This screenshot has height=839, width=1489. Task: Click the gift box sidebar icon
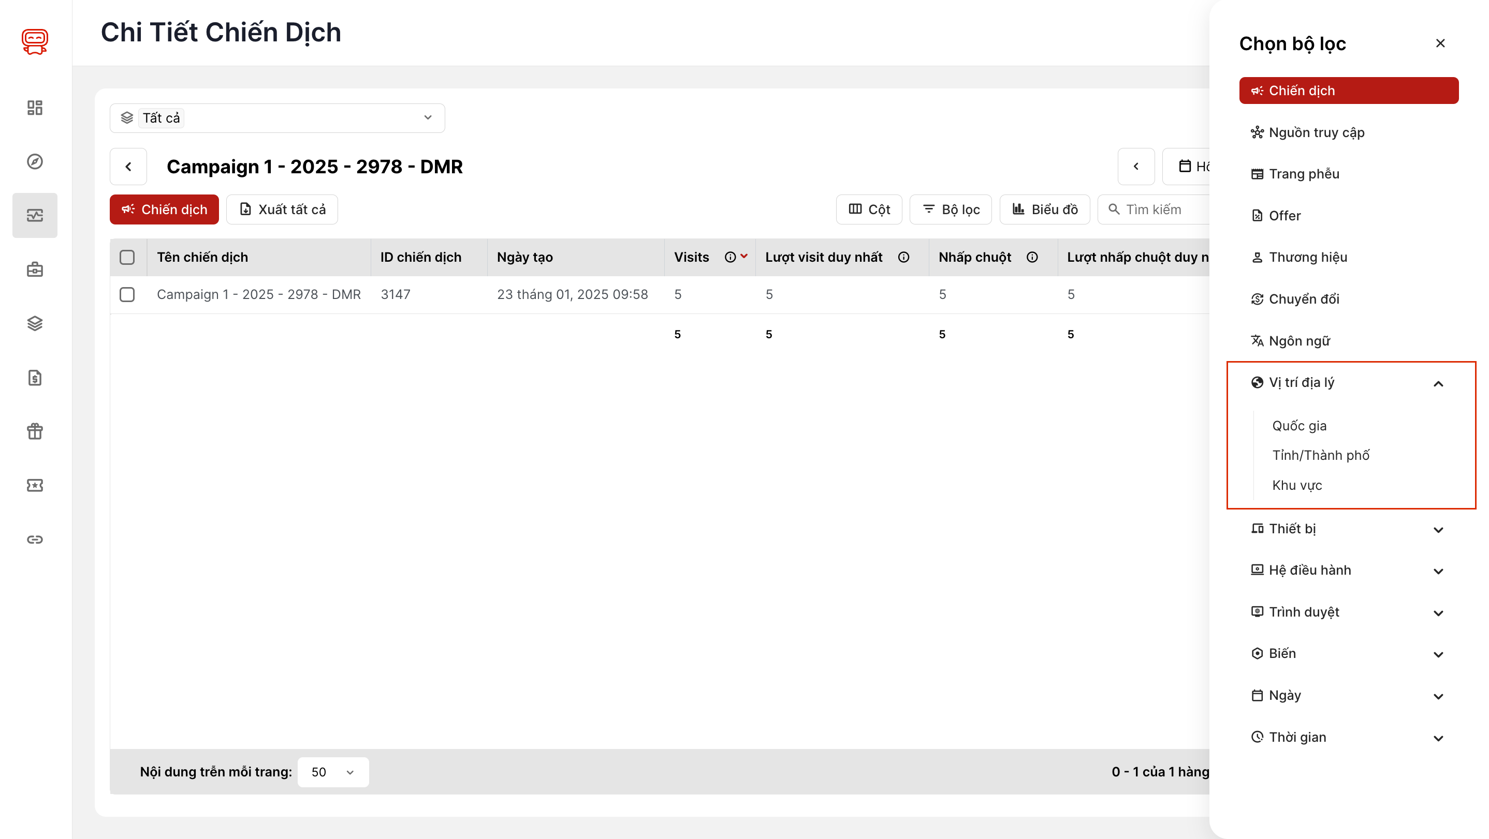point(35,431)
